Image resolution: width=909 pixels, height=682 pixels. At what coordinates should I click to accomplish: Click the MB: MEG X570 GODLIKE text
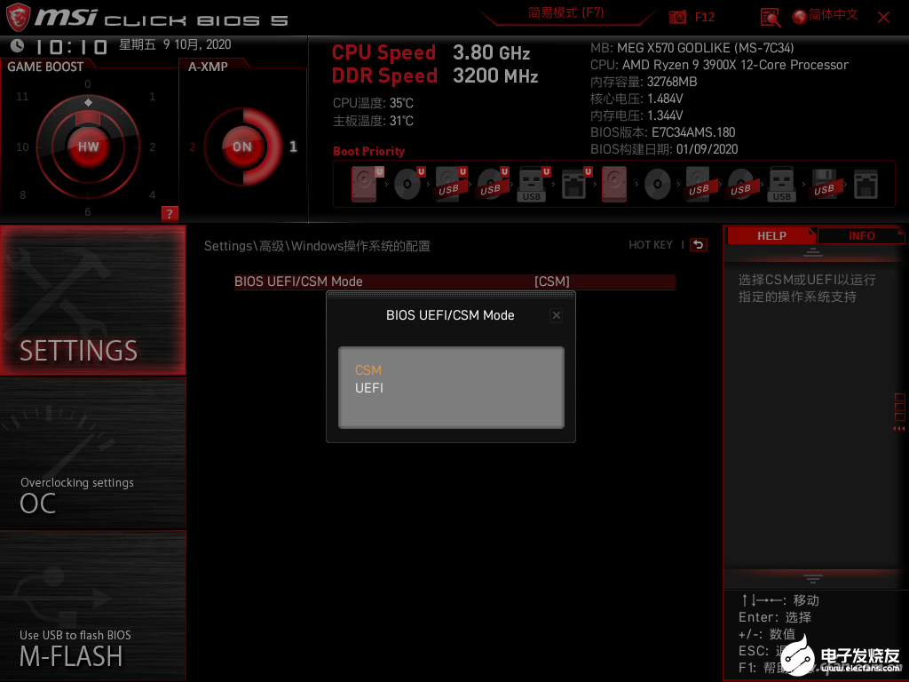click(x=692, y=48)
